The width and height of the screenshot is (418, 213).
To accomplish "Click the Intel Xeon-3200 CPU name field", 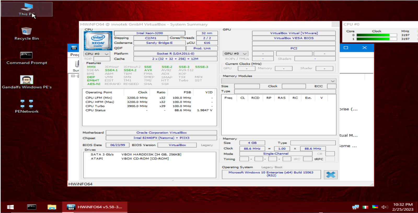I will point(149,33).
